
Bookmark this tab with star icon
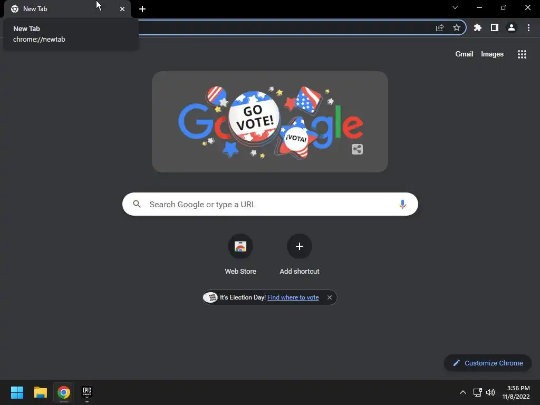pyautogui.click(x=457, y=27)
